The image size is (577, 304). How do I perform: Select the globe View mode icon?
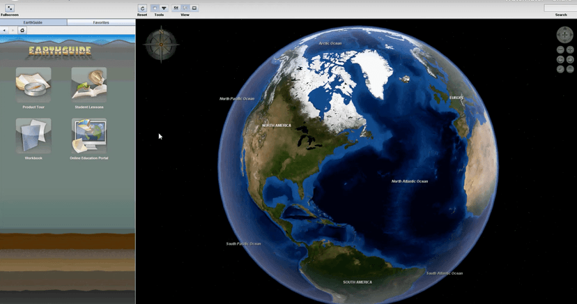pos(185,8)
